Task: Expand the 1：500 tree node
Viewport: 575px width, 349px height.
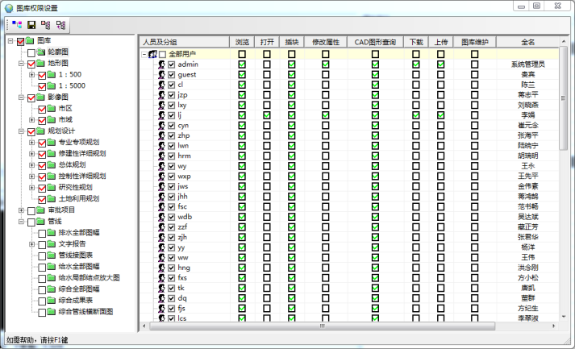Action: [31, 75]
